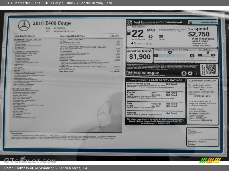Click the Mercedes-Benz star logo beside the sticker title
This screenshot has height=171, width=229.
coord(24,26)
